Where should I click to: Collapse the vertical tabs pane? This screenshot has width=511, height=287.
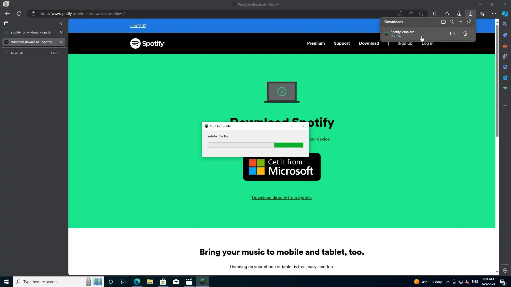(x=61, y=23)
